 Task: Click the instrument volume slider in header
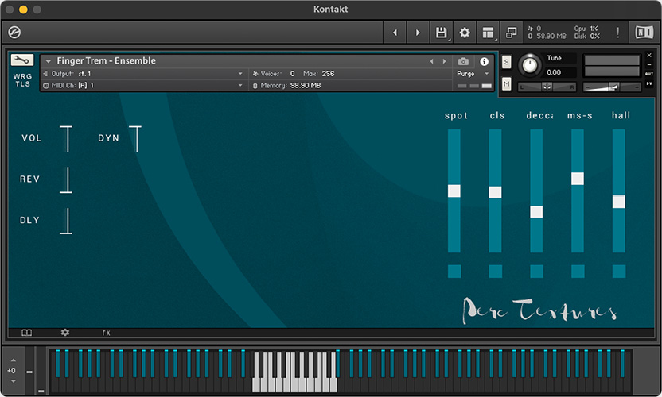(x=612, y=87)
